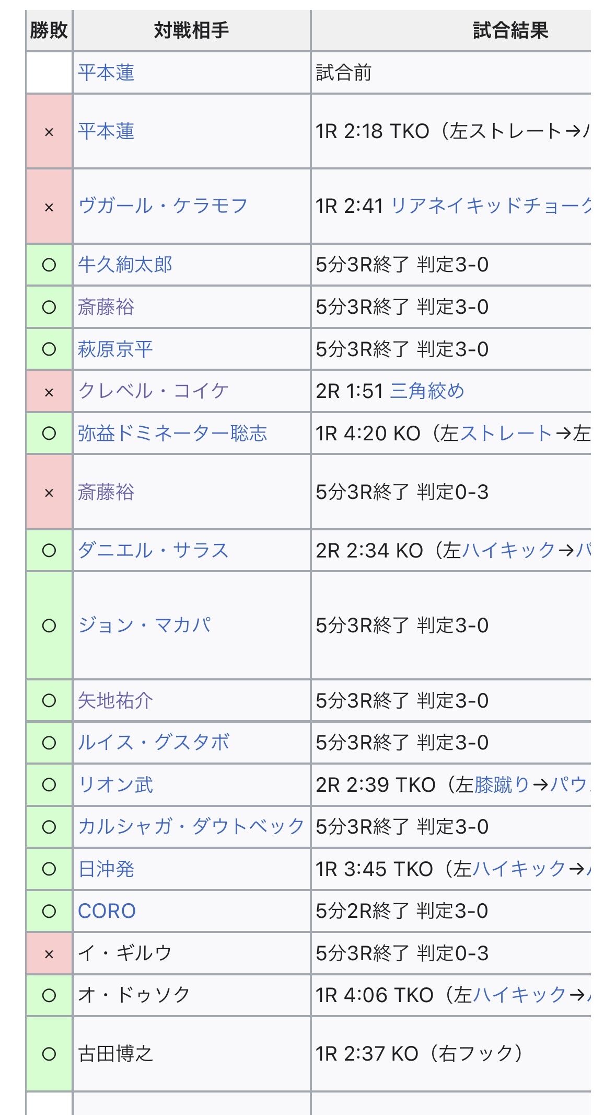Image resolution: width=616 pixels, height=1115 pixels.
Task: Follow the 日沖発 opponent link
Action: 106,869
